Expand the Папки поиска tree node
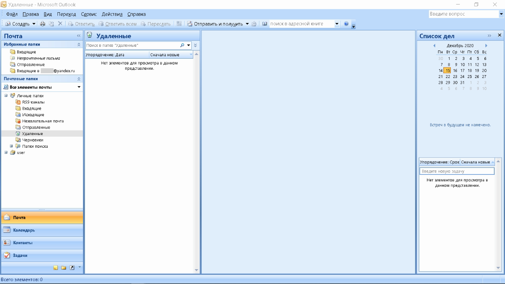The height and width of the screenshot is (284, 505). (x=11, y=146)
